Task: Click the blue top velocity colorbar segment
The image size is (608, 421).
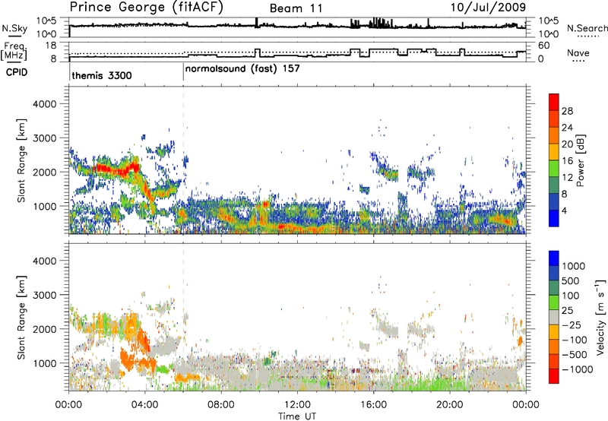Action: point(554,258)
